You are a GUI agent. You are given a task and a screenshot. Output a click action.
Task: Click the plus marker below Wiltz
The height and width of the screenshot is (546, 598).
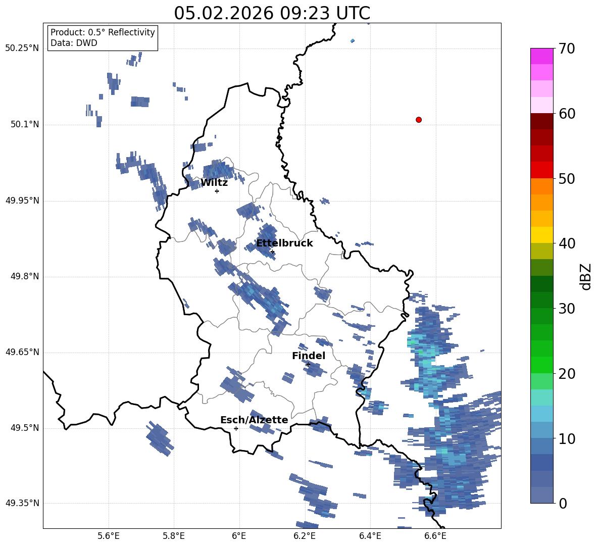[217, 191]
